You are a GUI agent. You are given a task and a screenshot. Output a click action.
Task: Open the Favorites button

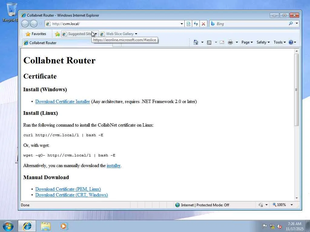(36, 34)
